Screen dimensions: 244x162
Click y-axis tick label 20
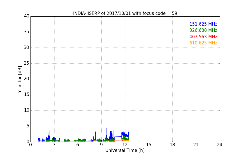[x=27, y=79]
